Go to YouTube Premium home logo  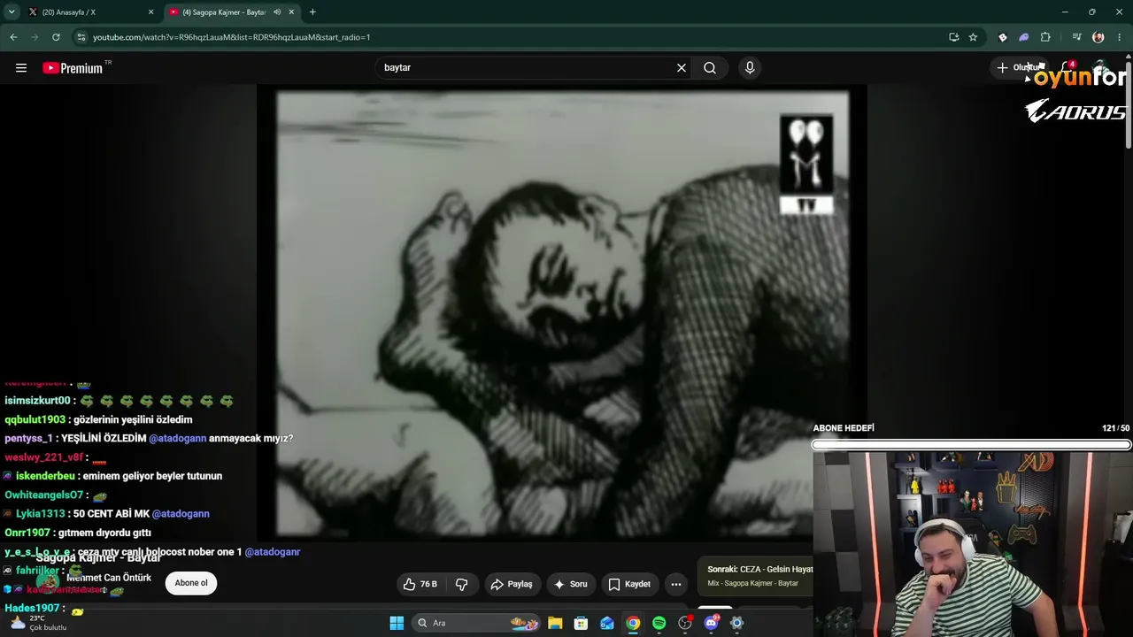73,68
